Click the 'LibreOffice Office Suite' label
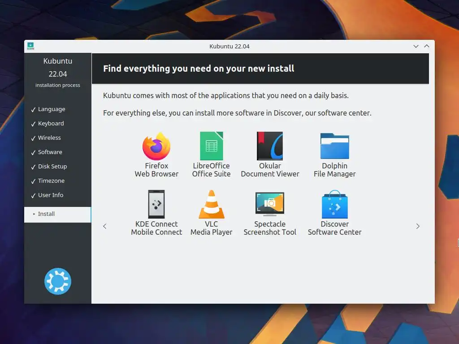459x344 pixels. 212,170
